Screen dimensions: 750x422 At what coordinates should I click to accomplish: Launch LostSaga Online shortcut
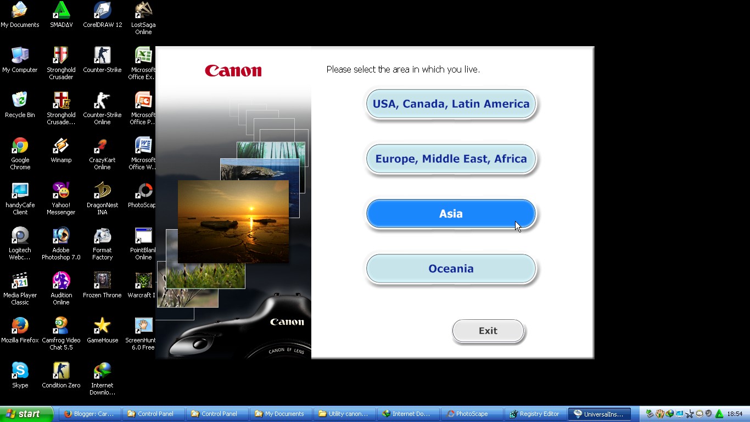[x=143, y=19]
